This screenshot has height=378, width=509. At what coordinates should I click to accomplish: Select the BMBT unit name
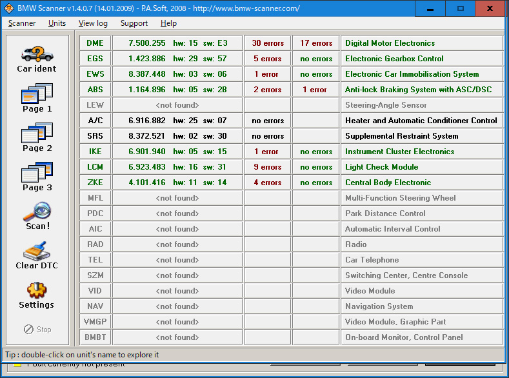coord(95,337)
